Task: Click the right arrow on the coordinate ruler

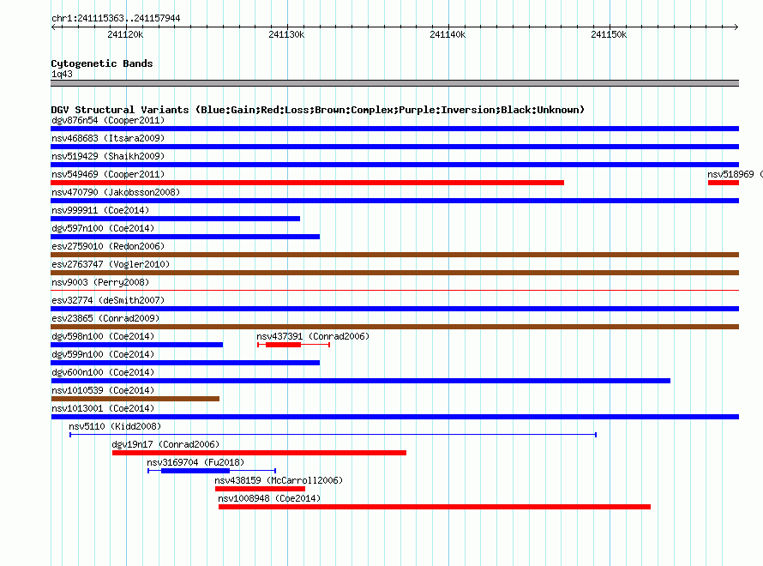Action: pos(736,27)
